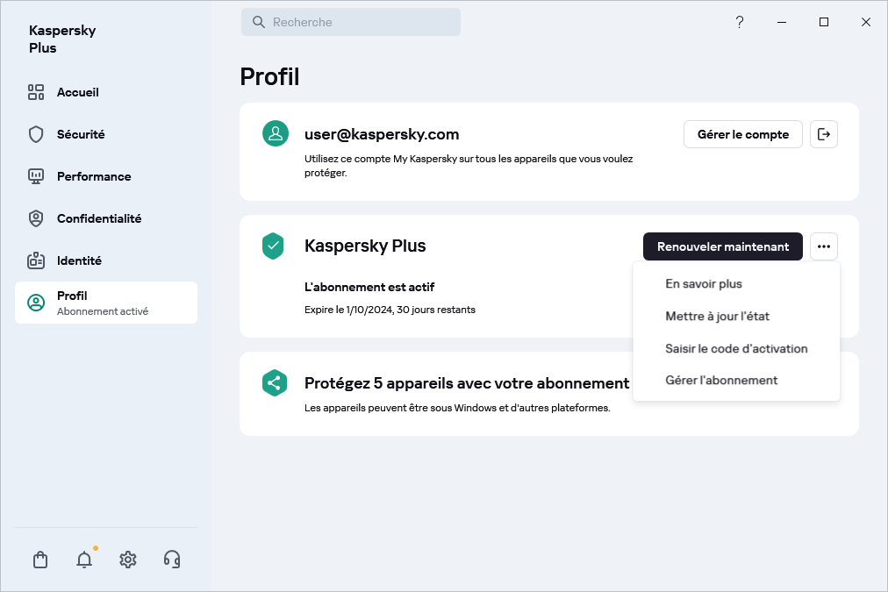Choose 'Mettre à jour l'état' menu entry
This screenshot has height=592, width=888.
tap(717, 316)
